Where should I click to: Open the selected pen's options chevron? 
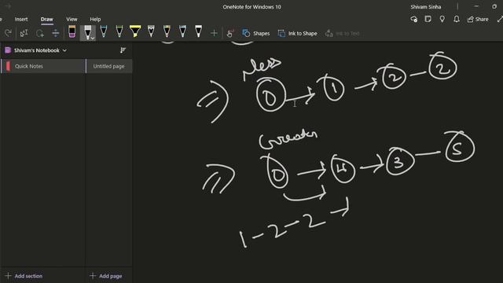[x=93, y=39]
